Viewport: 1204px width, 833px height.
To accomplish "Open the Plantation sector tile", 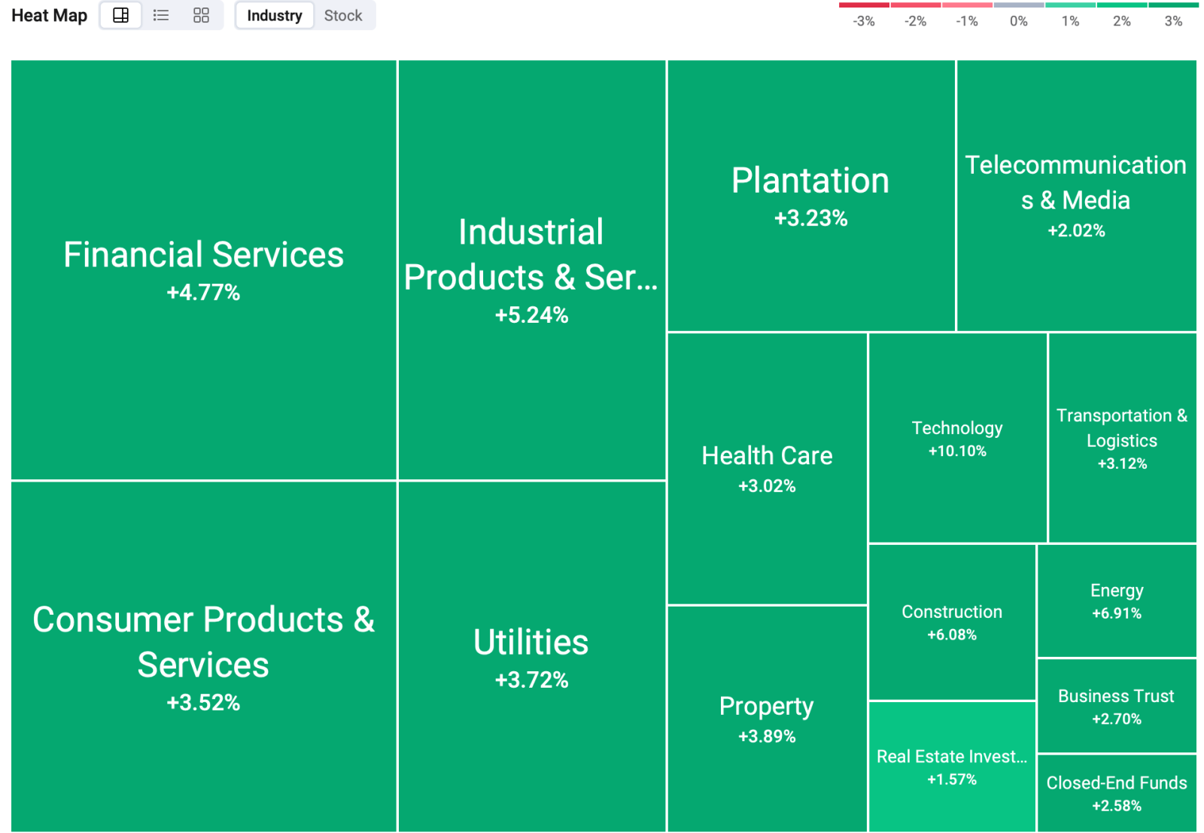I will click(x=811, y=196).
